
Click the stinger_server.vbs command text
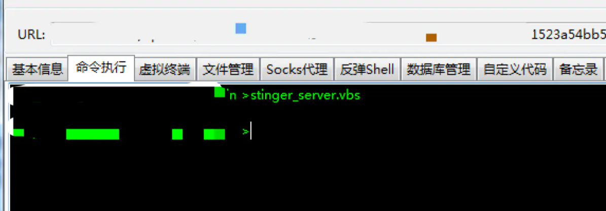tap(305, 95)
